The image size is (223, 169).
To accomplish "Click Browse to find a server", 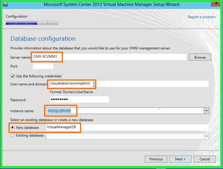I will (200, 57).
